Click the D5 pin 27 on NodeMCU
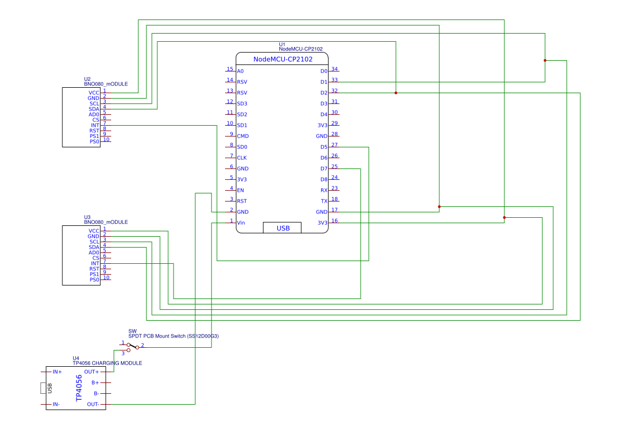The image size is (634, 448). point(329,146)
